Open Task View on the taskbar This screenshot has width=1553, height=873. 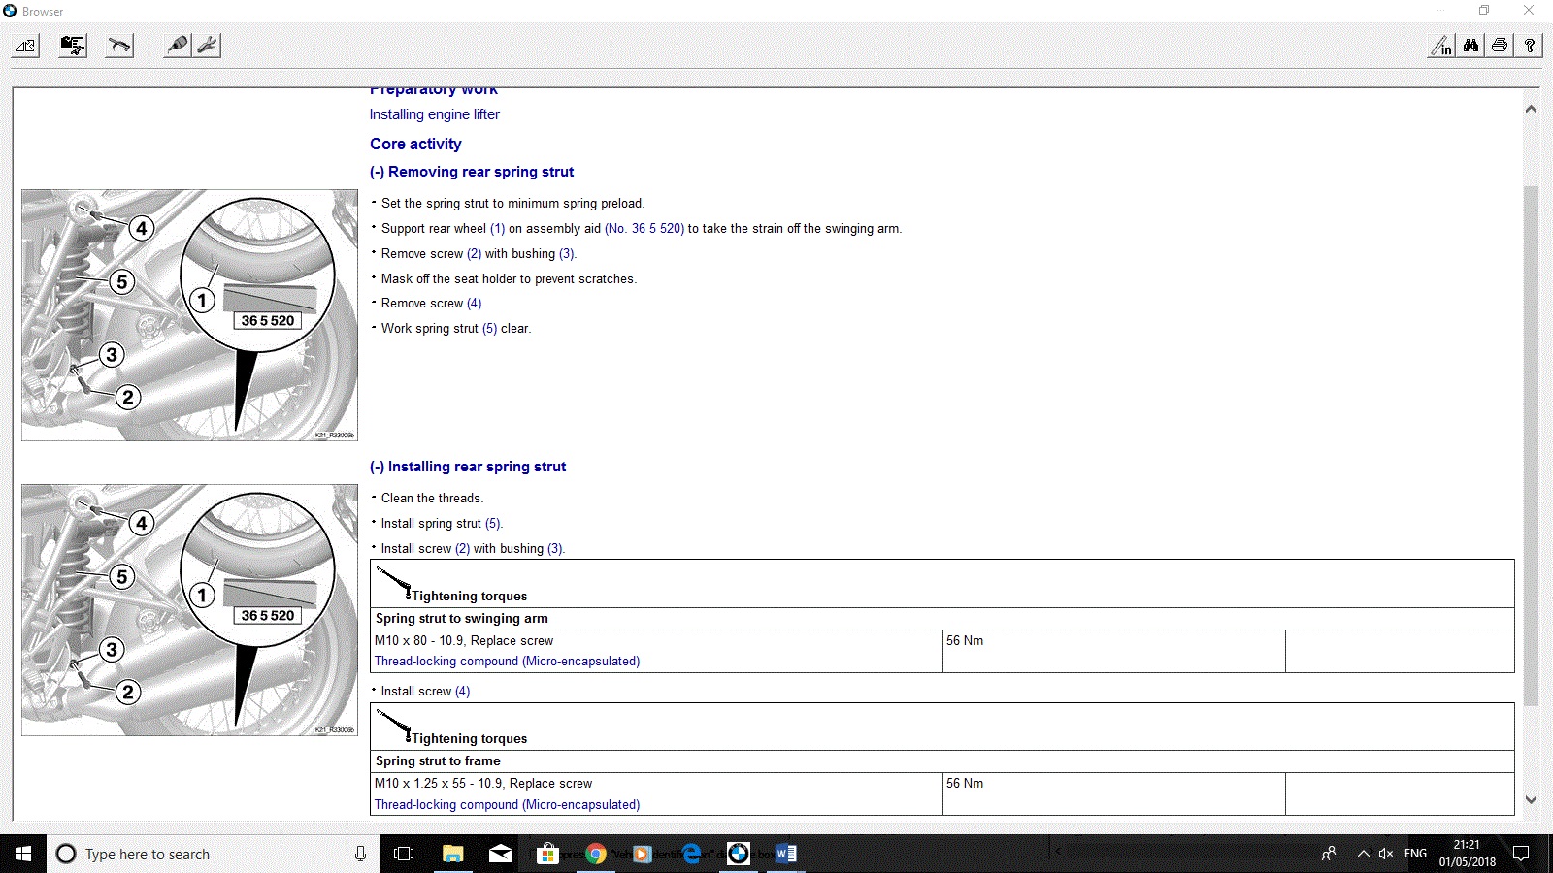pos(404,854)
